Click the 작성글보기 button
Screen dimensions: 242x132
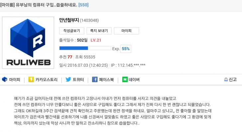point(71,31)
